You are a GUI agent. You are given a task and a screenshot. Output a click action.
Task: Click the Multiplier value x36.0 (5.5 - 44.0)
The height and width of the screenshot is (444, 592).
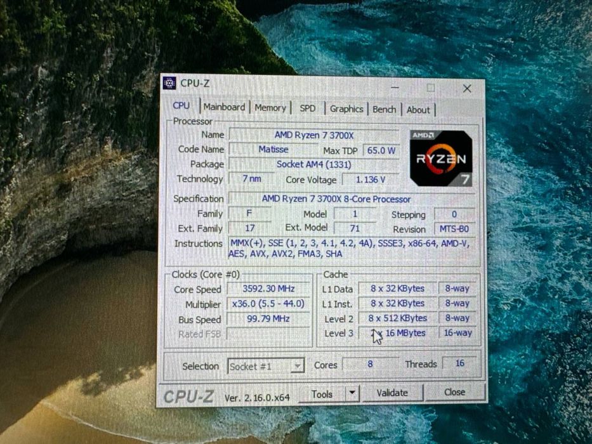tap(268, 304)
